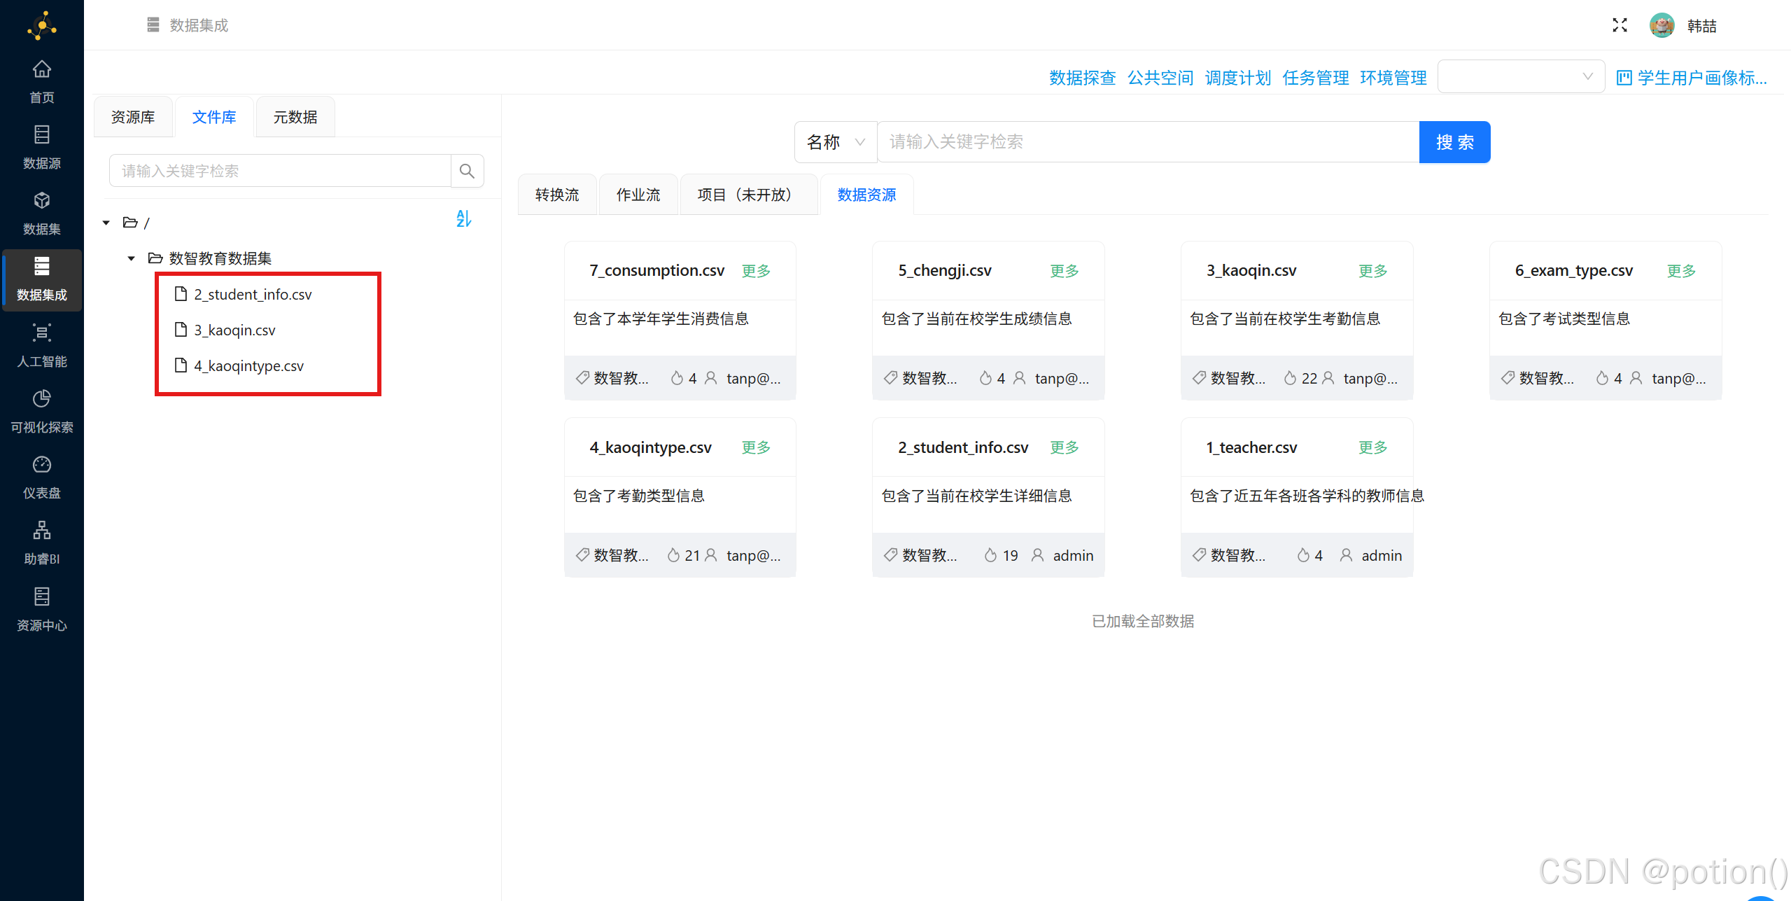Open the 学生用户画像标... project link
This screenshot has height=901, width=1791.
tap(1692, 78)
